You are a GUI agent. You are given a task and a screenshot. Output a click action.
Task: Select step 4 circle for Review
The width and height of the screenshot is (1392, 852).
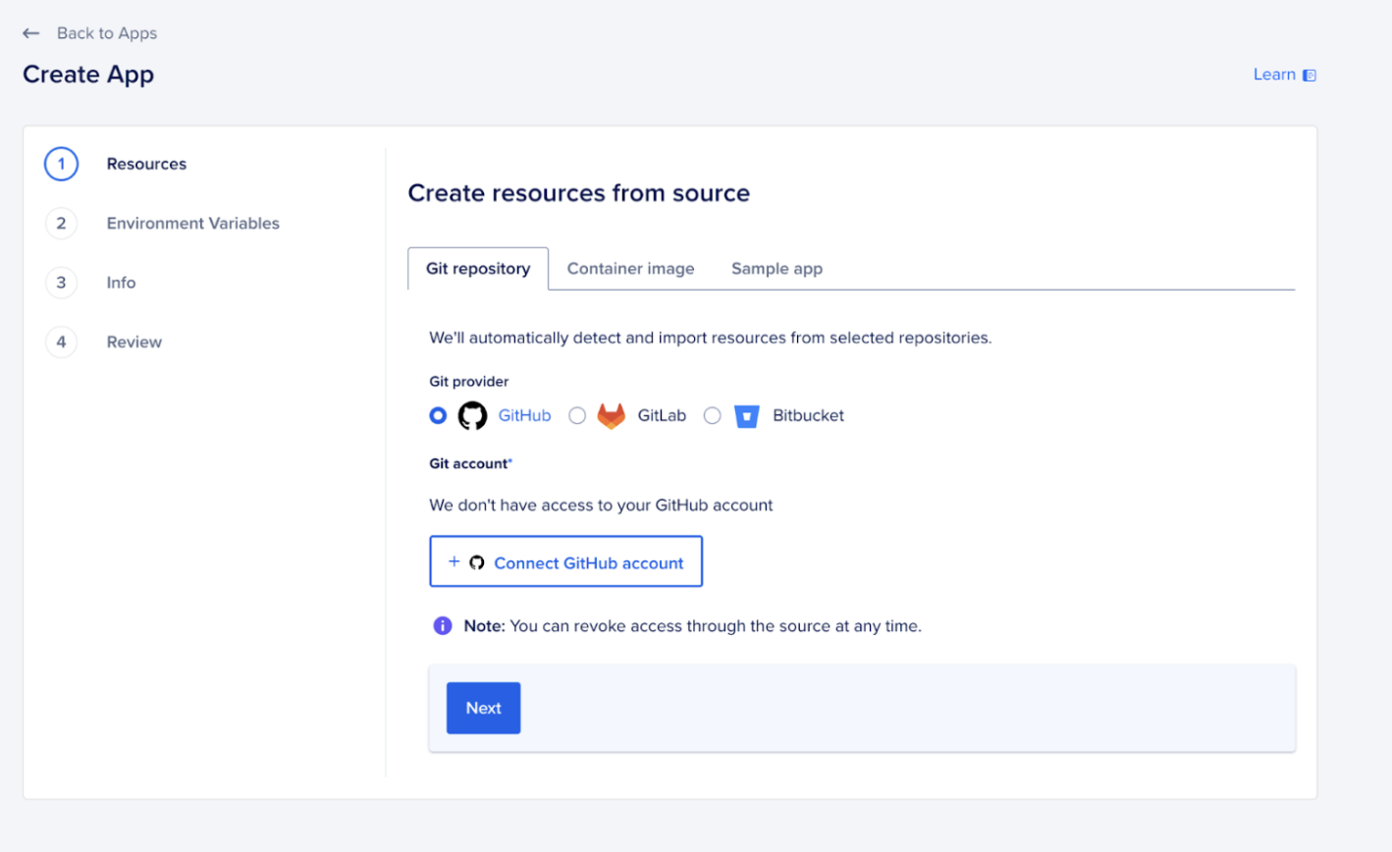point(61,342)
